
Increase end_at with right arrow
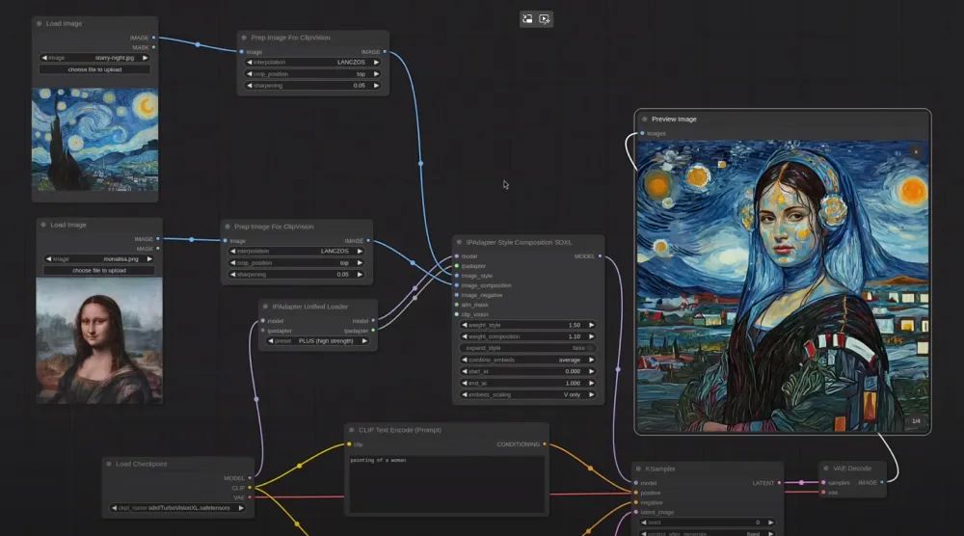coord(592,383)
